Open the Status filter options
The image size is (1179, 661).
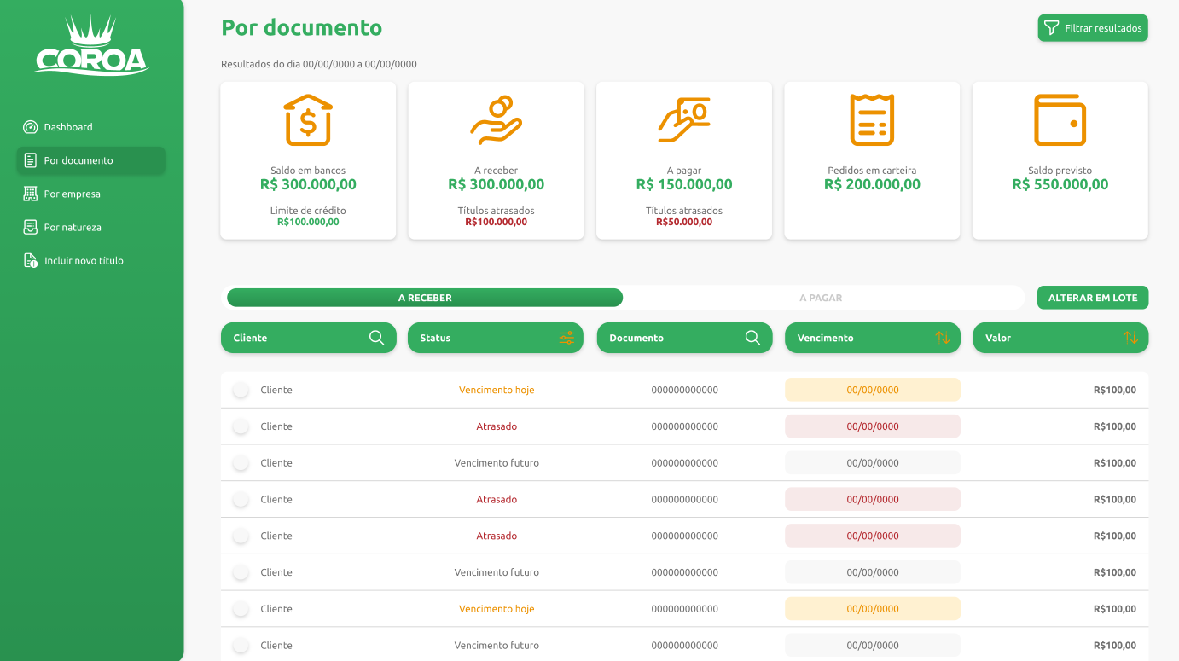(566, 338)
